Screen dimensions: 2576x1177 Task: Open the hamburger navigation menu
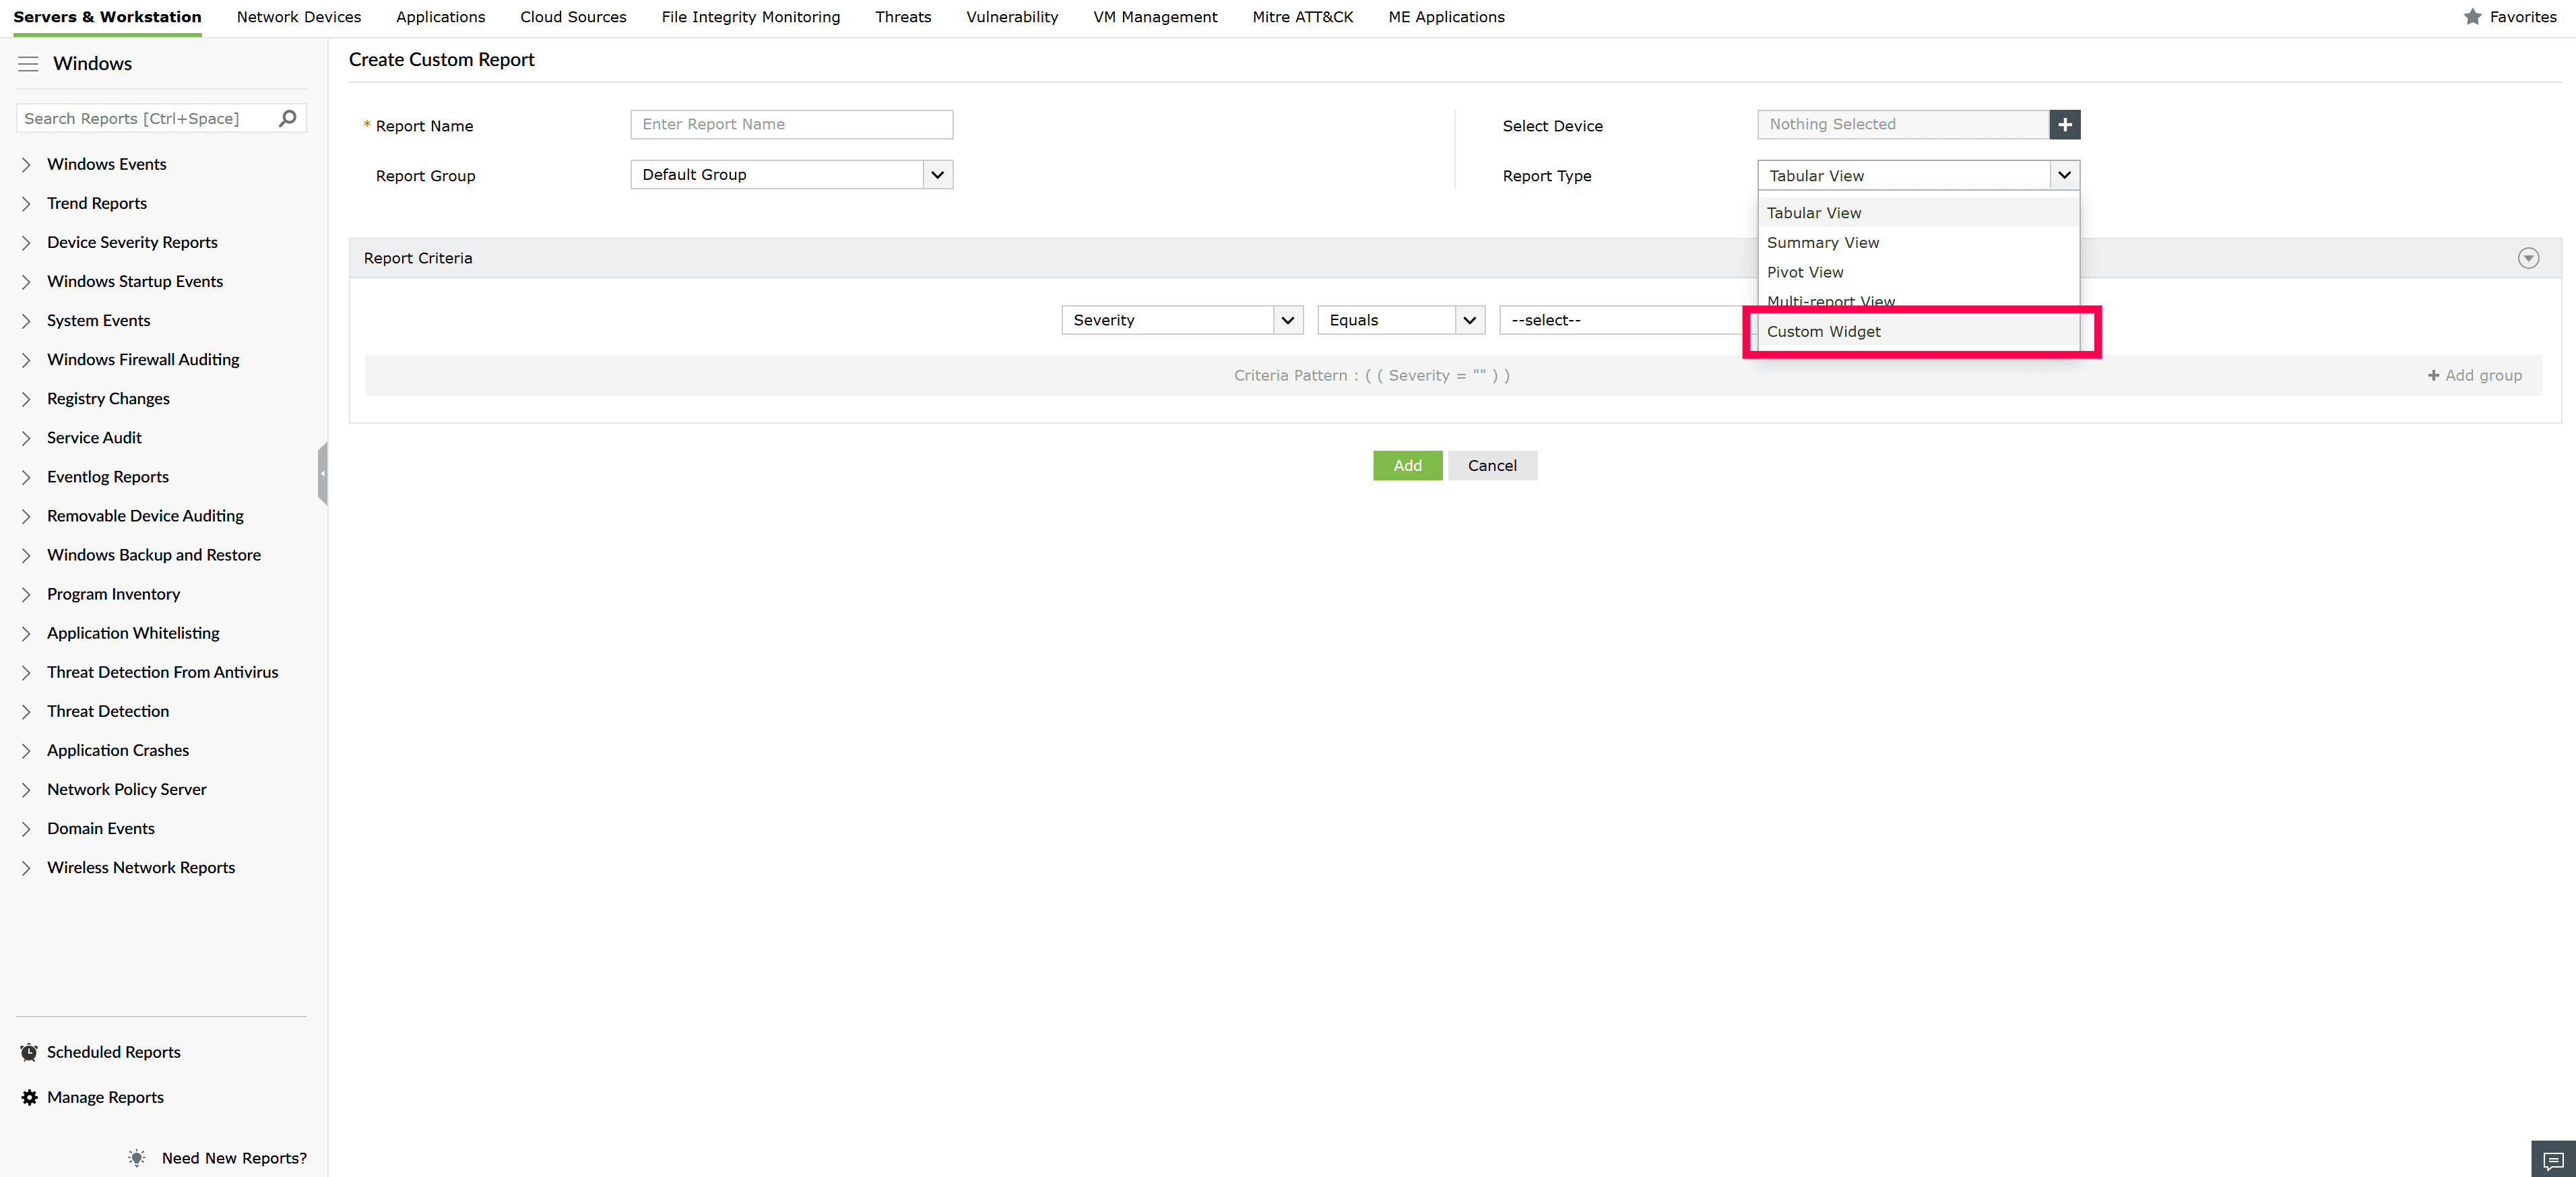pos(28,63)
